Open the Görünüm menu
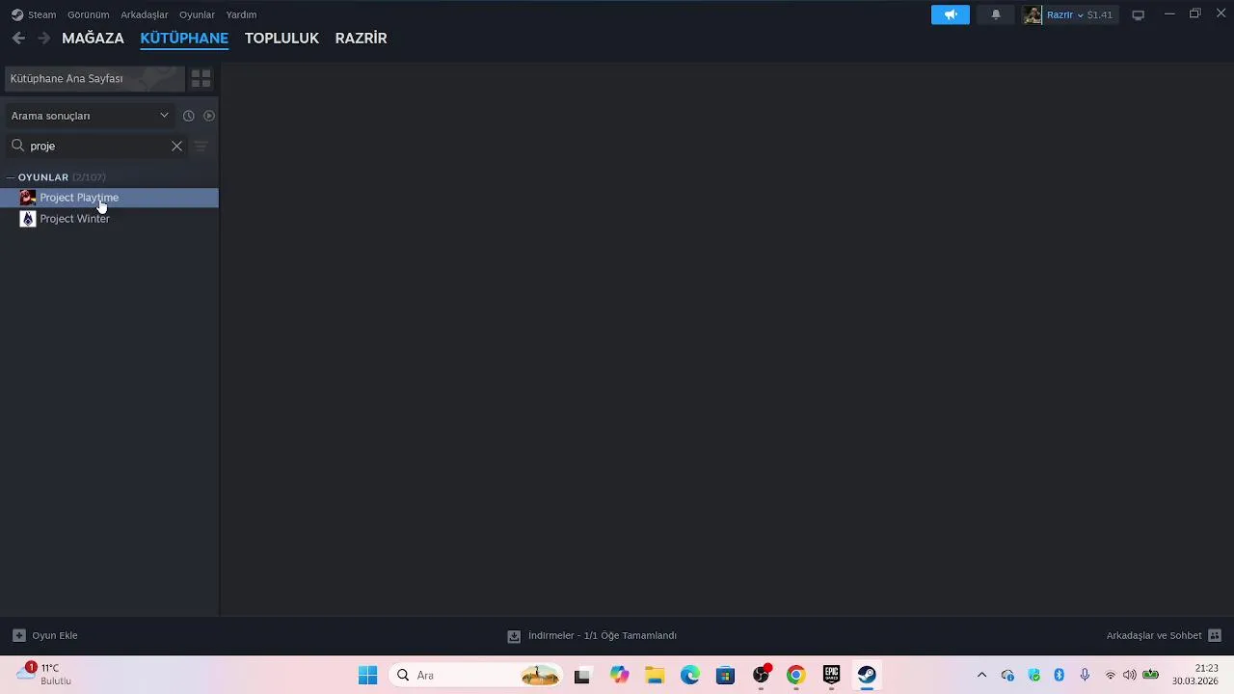The image size is (1234, 694). pyautogui.click(x=88, y=14)
